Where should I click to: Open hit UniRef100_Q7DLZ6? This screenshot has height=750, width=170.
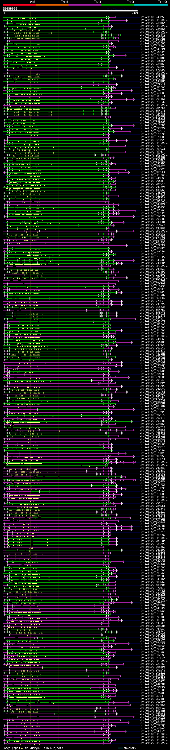(152, 301)
